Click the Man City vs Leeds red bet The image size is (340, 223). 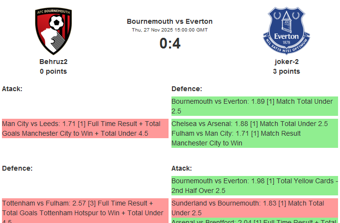pos(85,128)
